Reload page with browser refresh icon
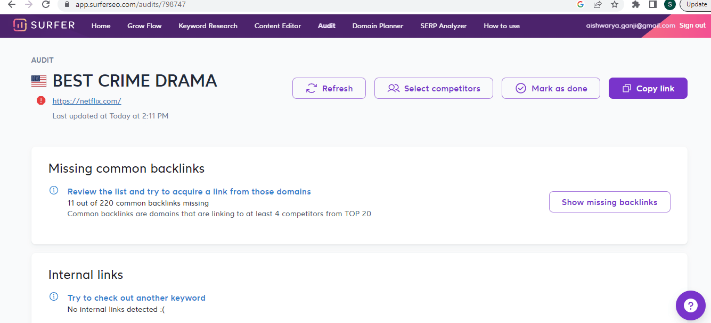The height and width of the screenshot is (323, 711). click(x=46, y=4)
